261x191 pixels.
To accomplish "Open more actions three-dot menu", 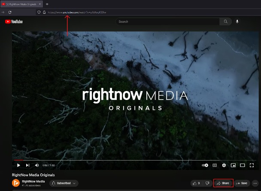I will 255,183.
